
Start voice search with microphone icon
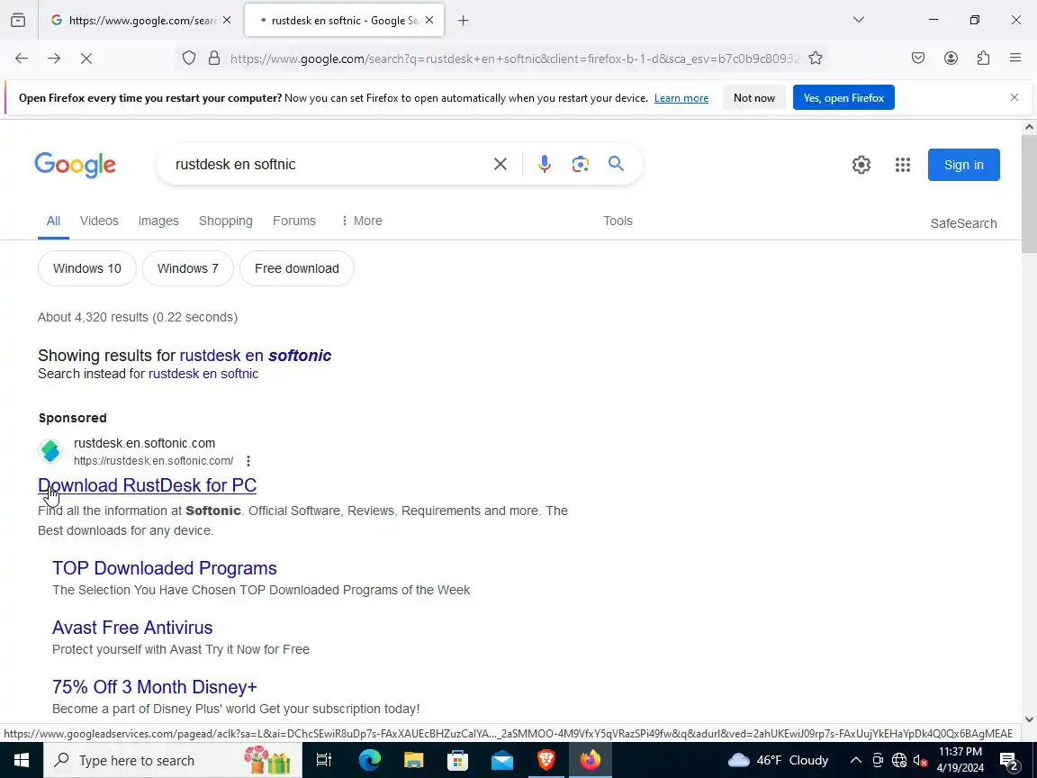coord(545,164)
